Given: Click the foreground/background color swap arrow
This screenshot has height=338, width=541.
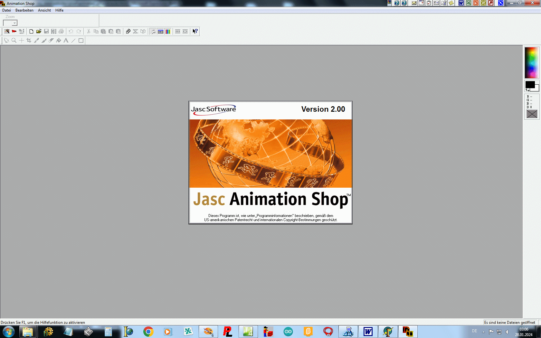Looking at the screenshot, I should [527, 90].
